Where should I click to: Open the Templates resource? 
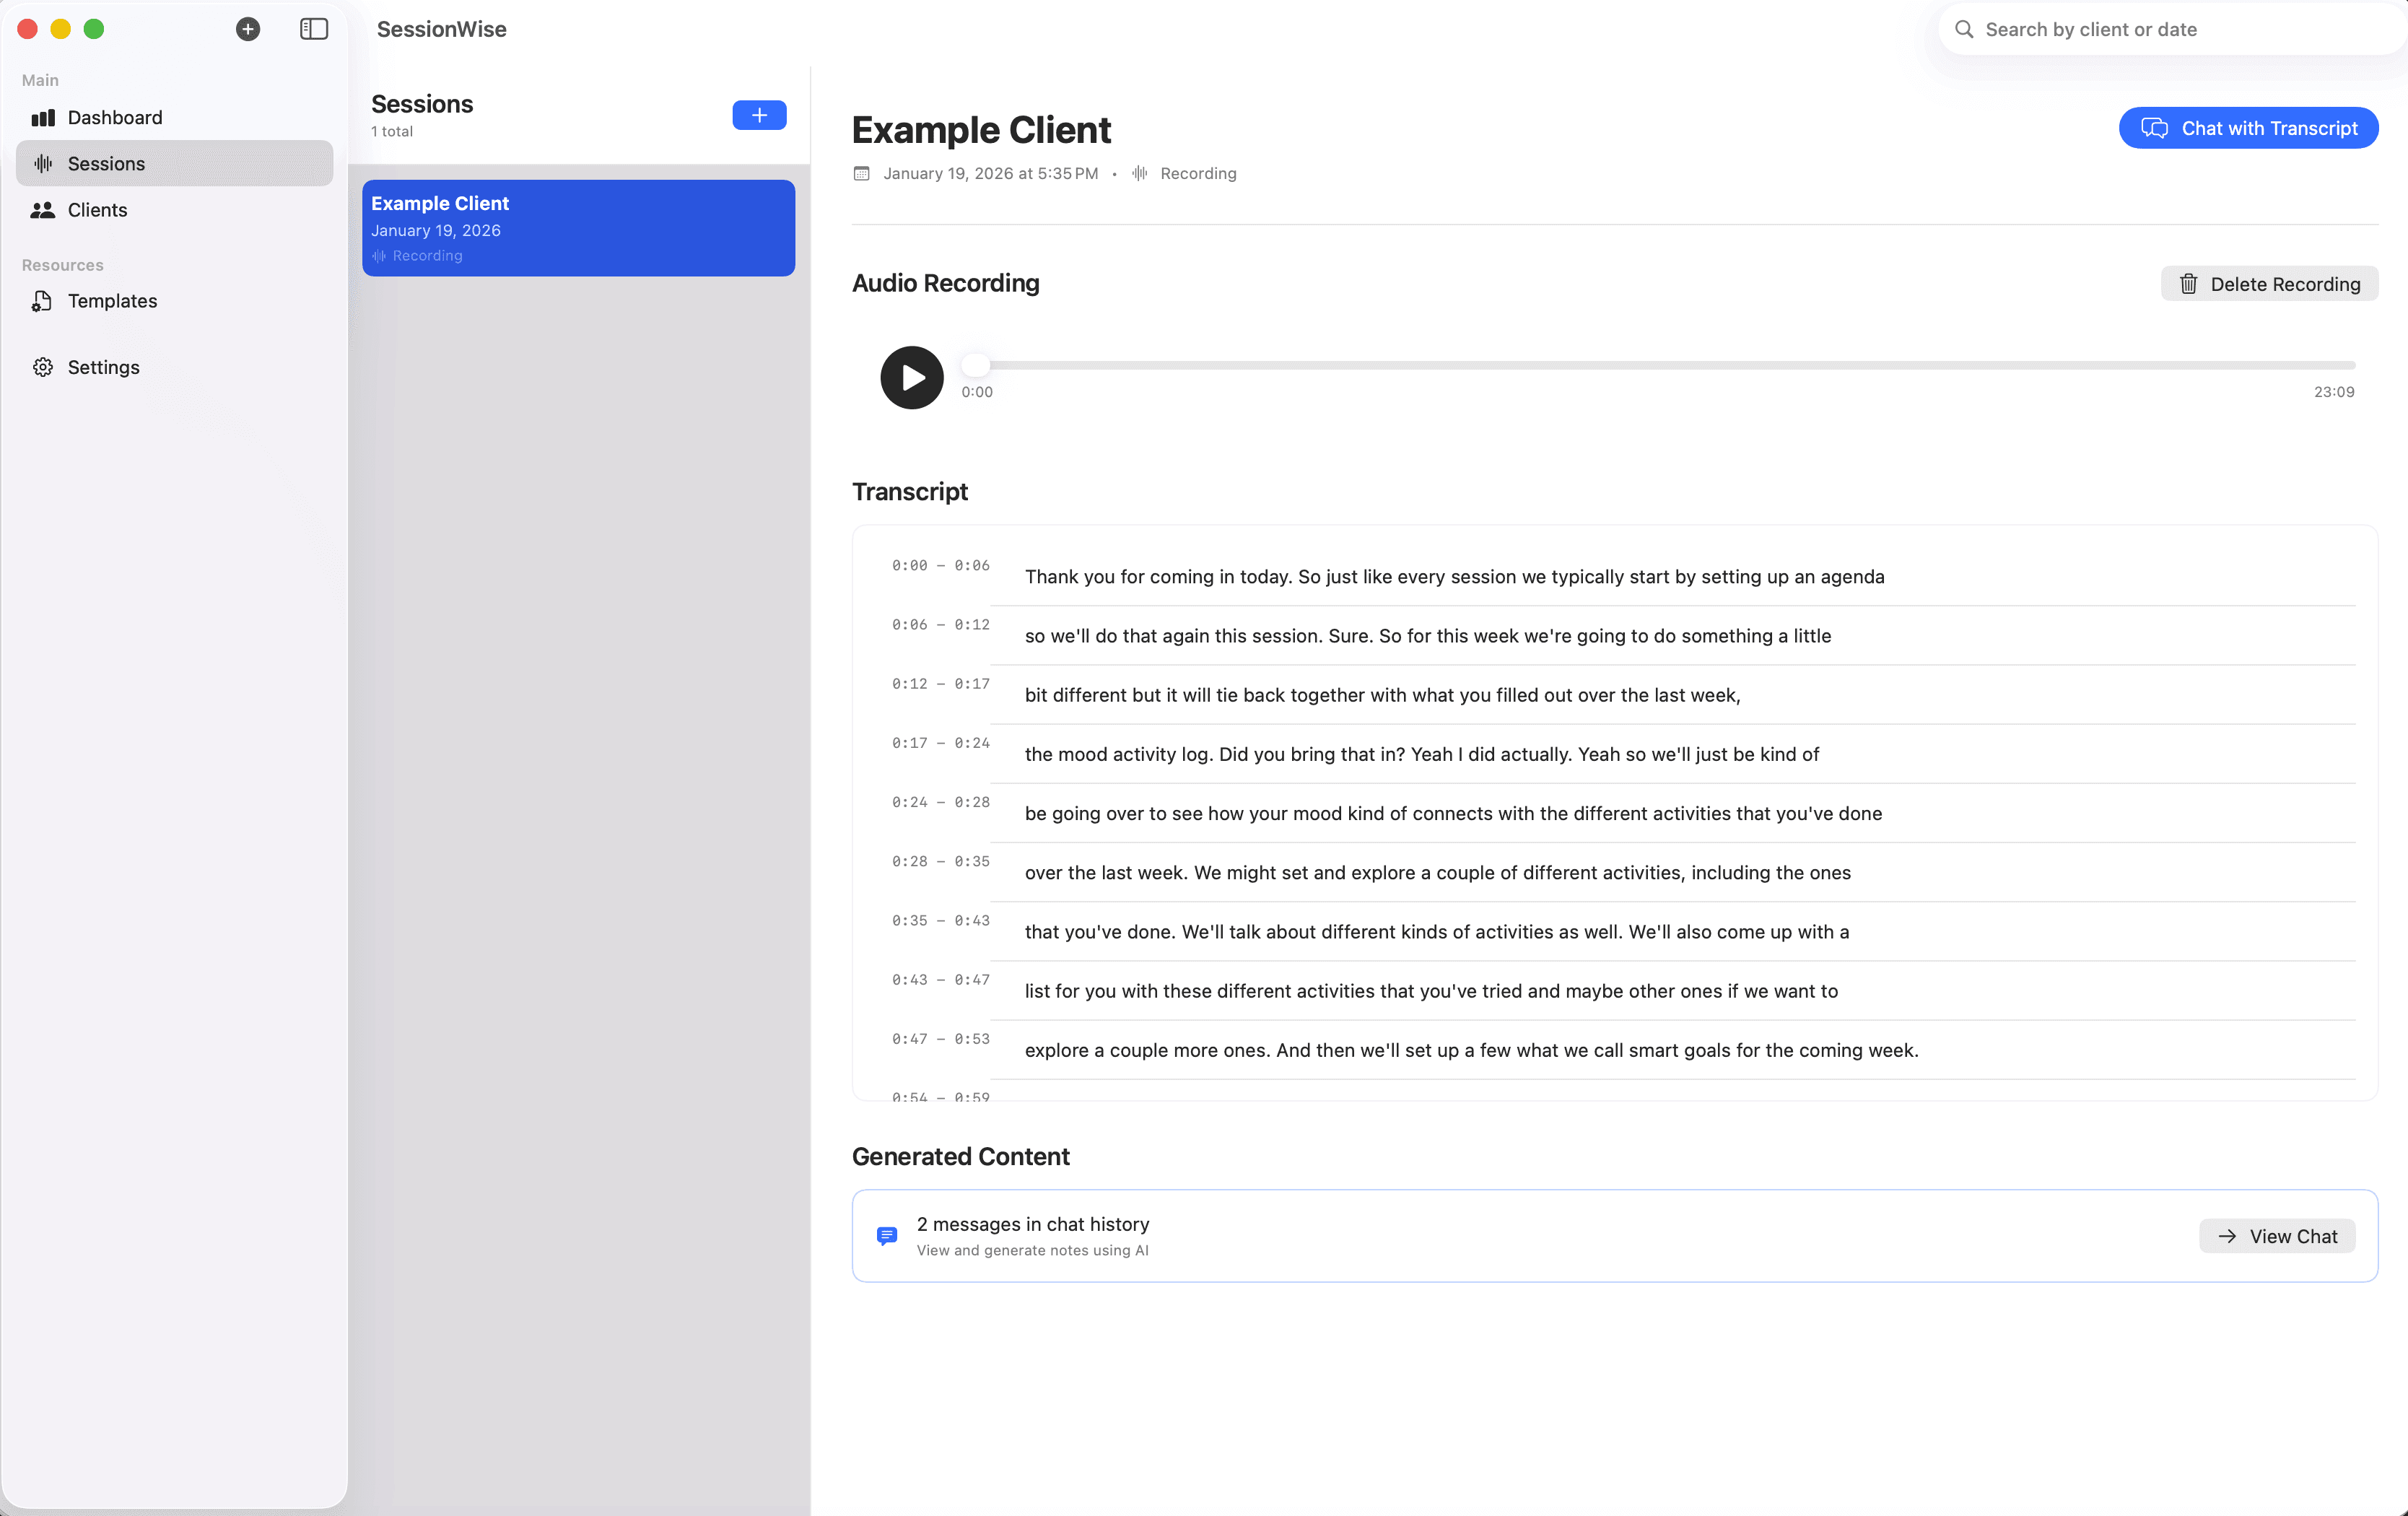(x=112, y=300)
